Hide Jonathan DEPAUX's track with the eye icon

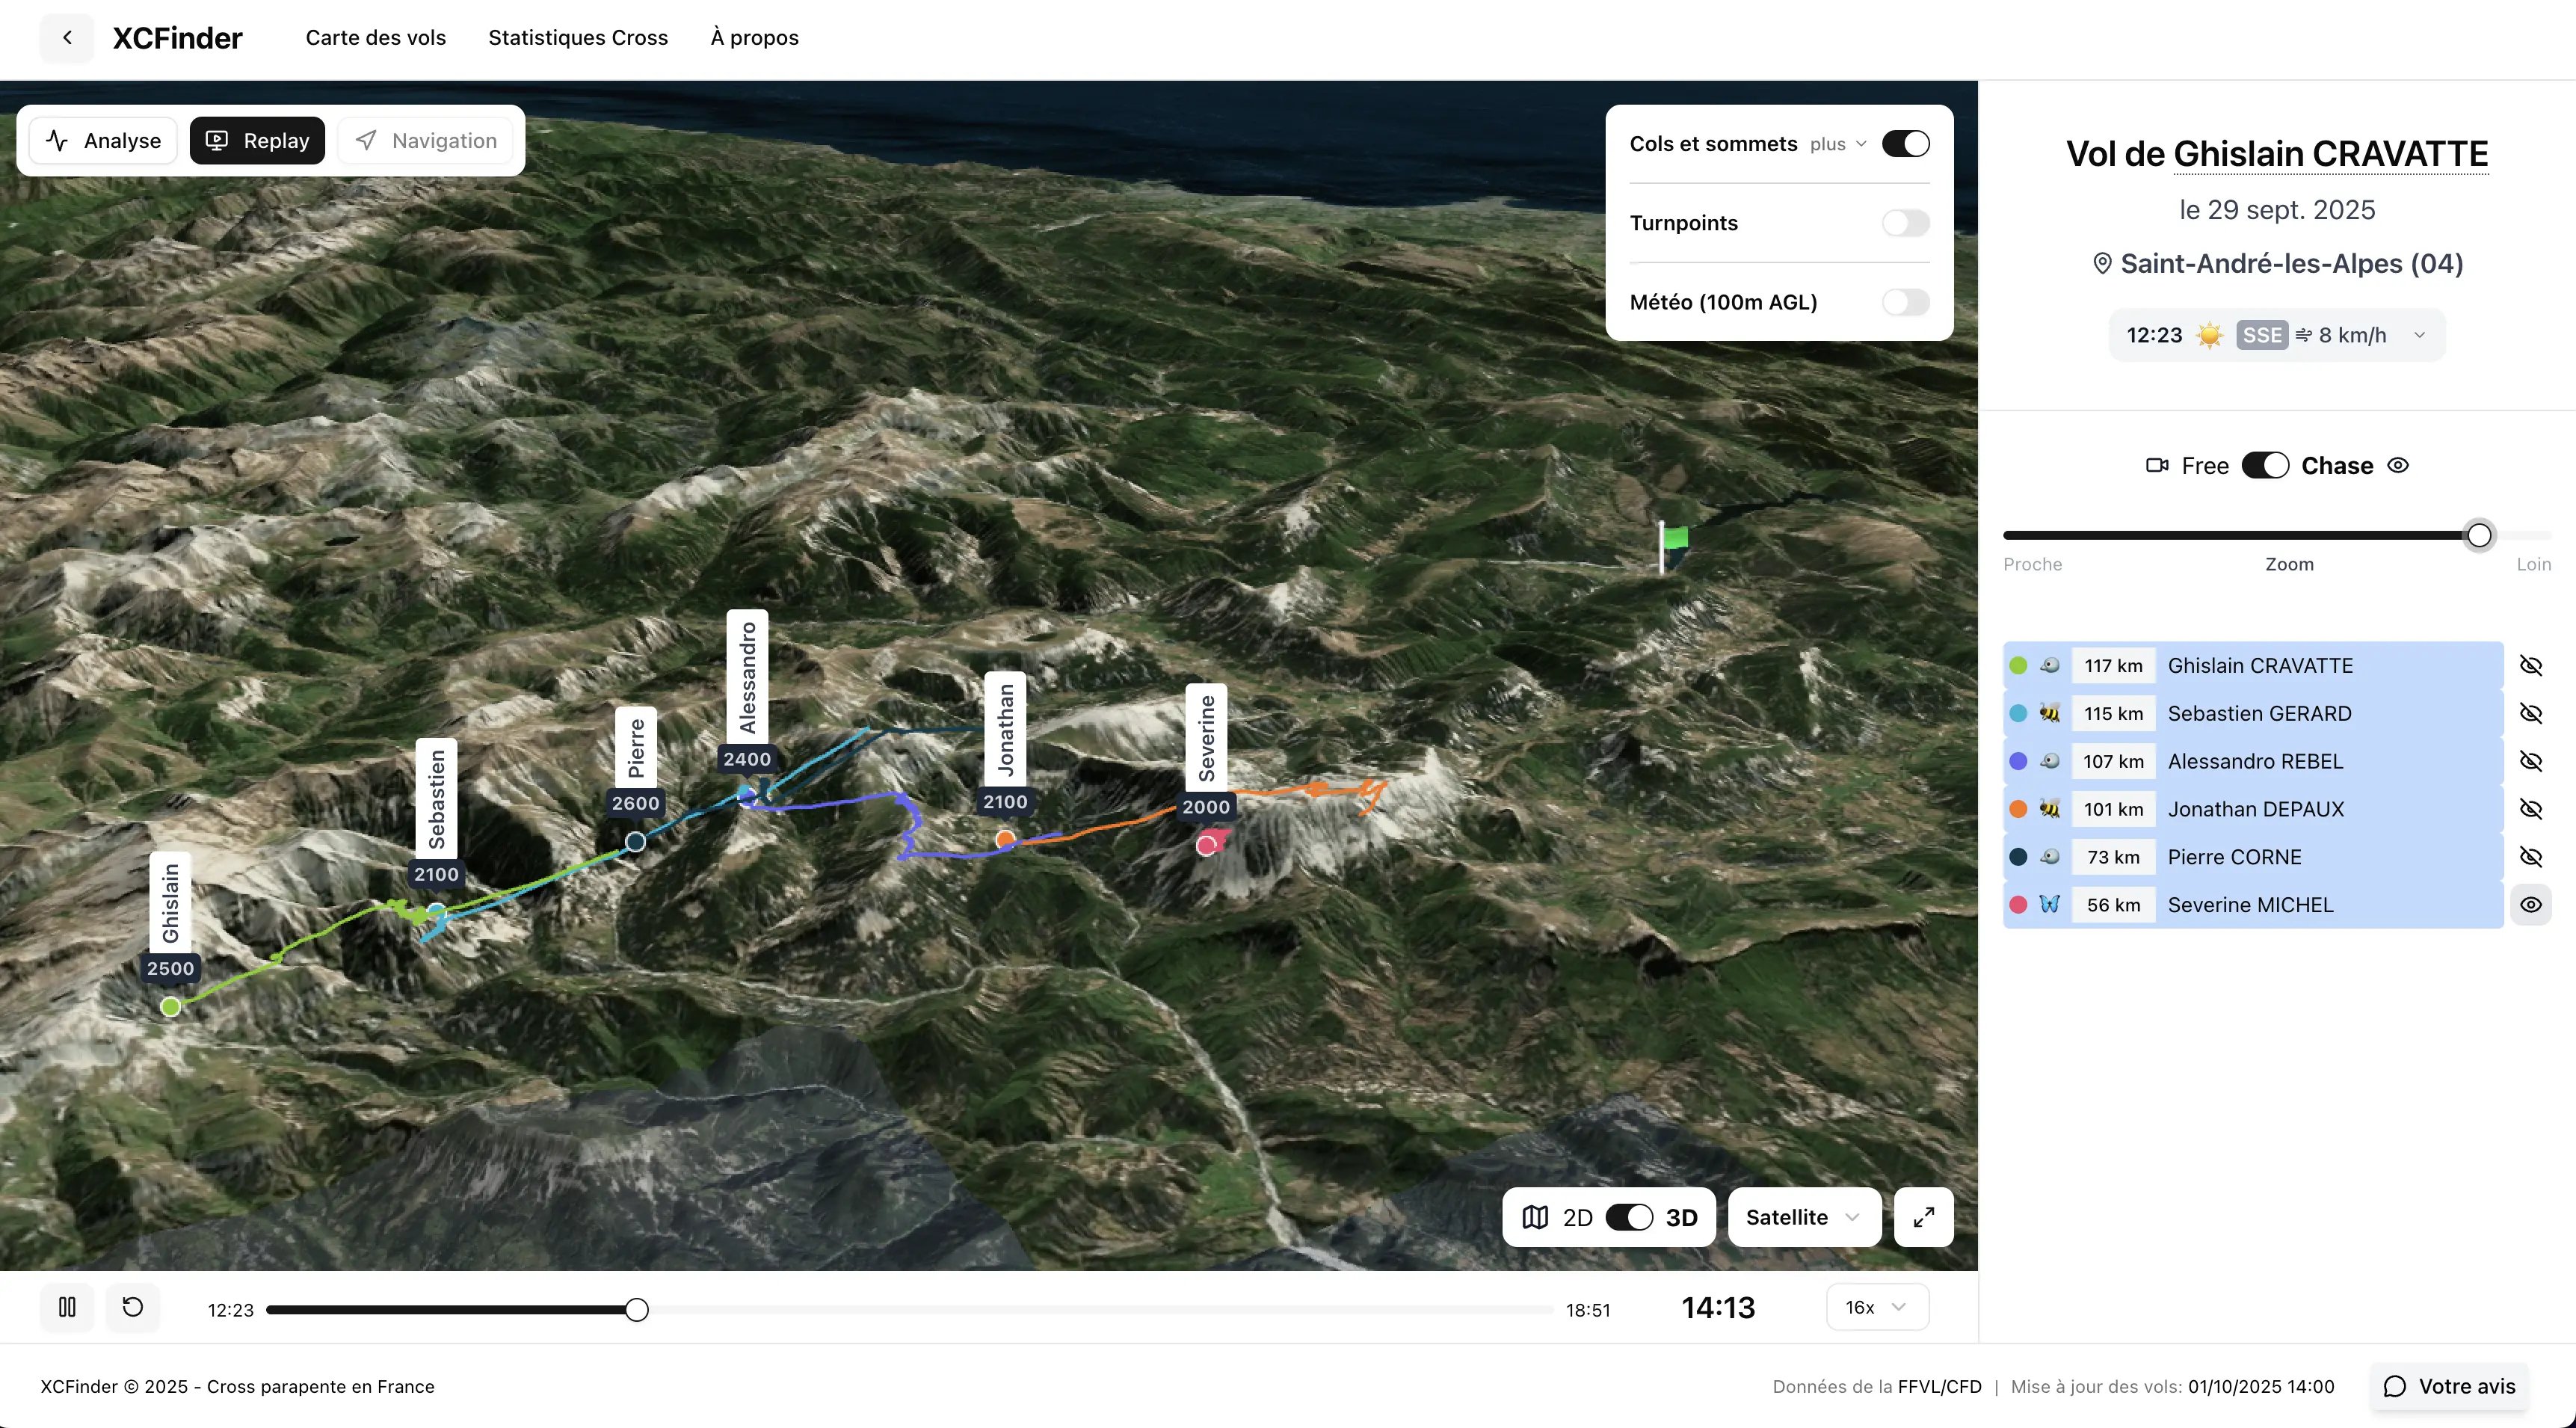[x=2530, y=809]
